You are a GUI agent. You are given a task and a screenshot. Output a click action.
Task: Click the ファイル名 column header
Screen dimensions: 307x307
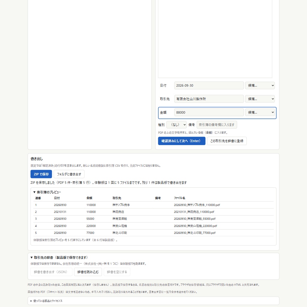180,198
